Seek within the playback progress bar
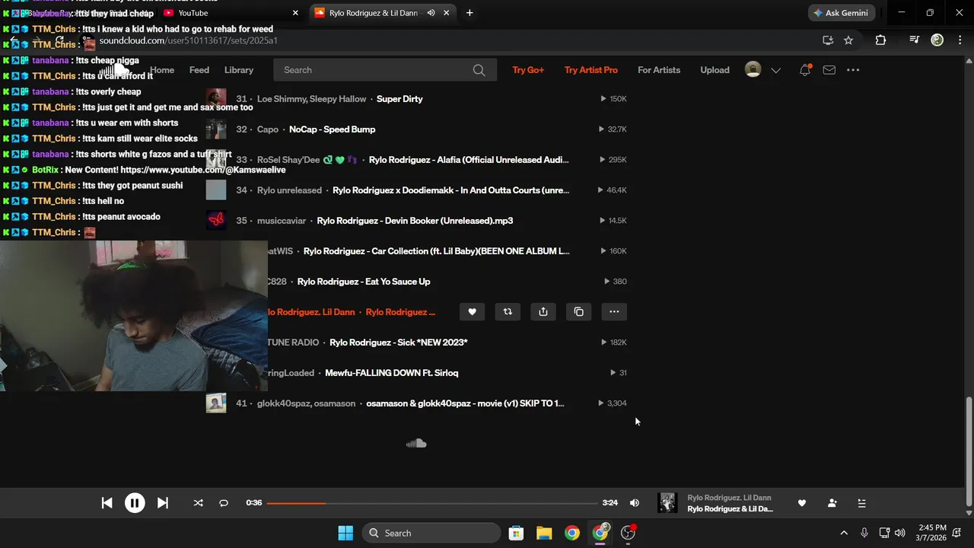974x548 pixels. point(432,503)
